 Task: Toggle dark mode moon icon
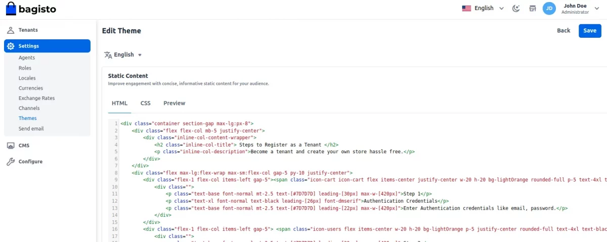point(516,8)
